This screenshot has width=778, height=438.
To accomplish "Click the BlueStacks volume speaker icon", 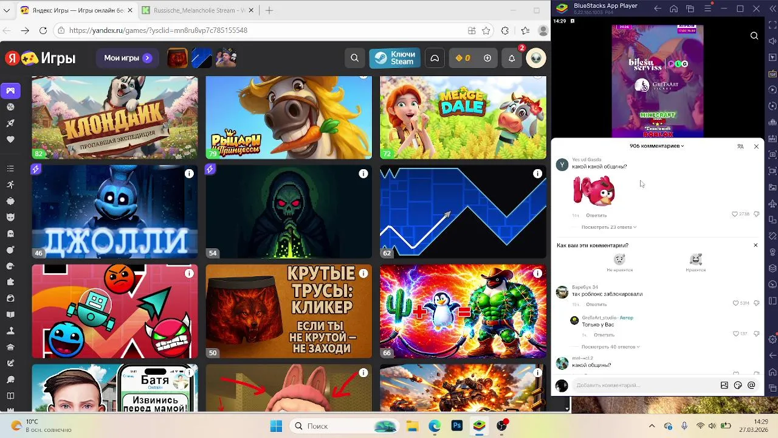I will (x=773, y=40).
